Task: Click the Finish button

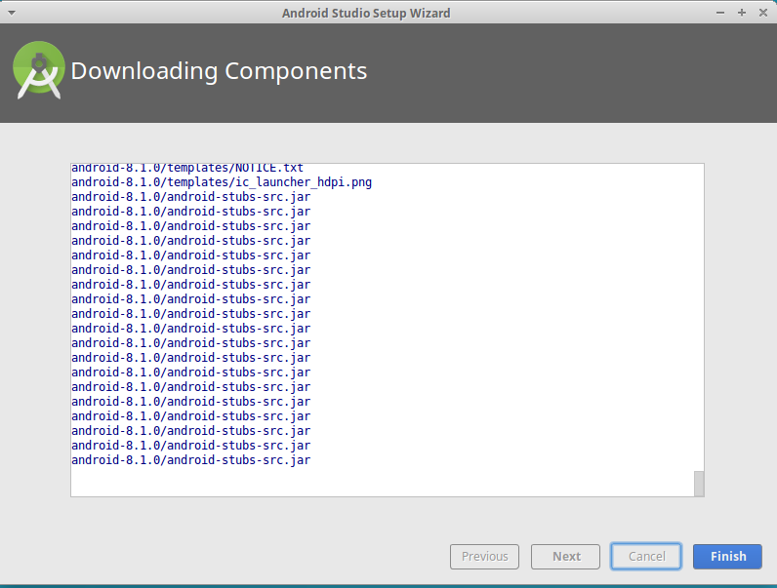Action: click(727, 557)
